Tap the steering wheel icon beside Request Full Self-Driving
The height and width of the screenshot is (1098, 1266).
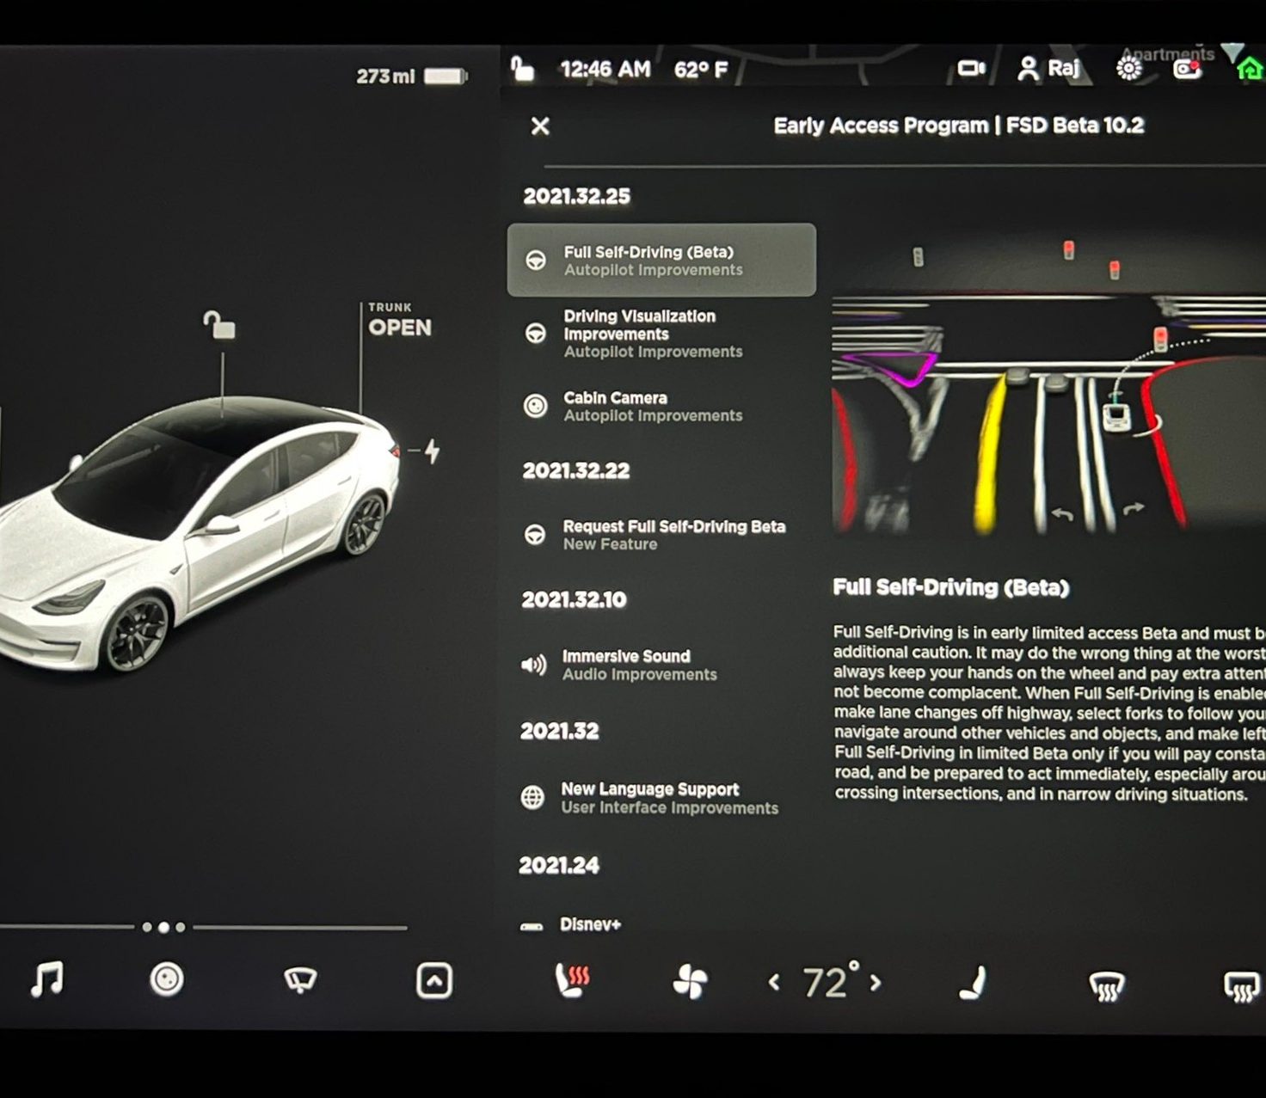tap(535, 535)
